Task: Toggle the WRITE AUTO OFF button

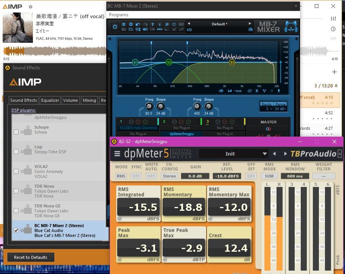Action: coord(151,176)
